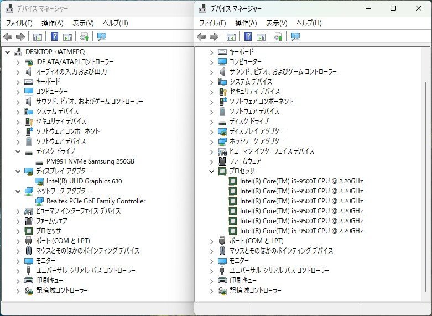Viewport: 432px width, 316px height.
Task: Open ヘルプ(H) menu in right window
Action: click(x=309, y=23)
